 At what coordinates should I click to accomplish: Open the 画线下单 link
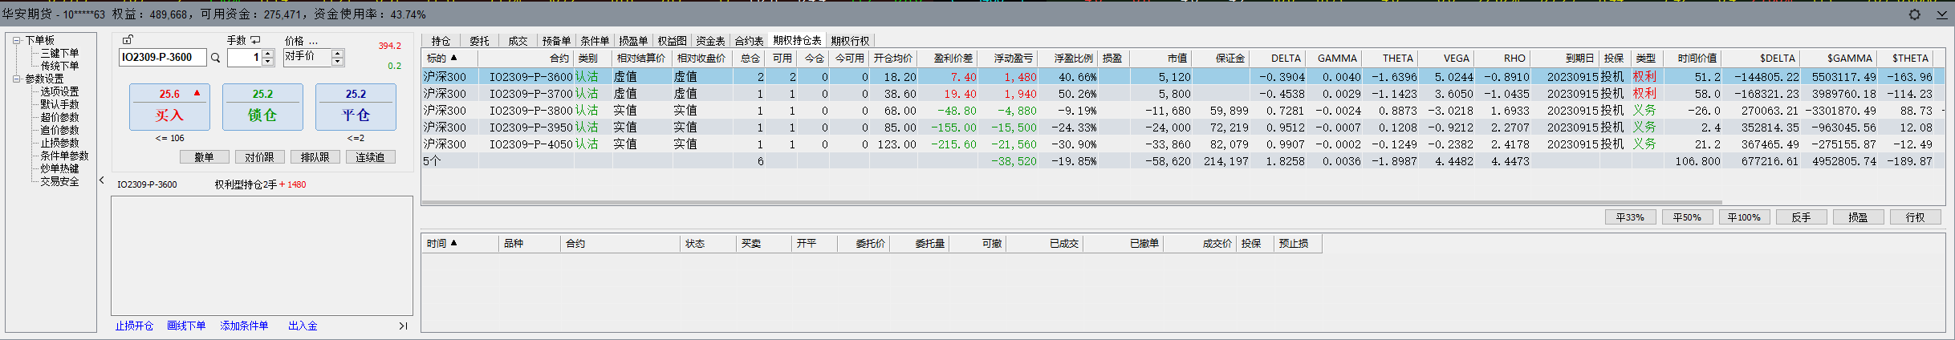186,326
